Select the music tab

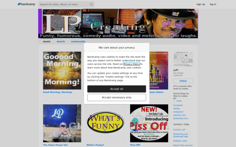(x=47, y=42)
